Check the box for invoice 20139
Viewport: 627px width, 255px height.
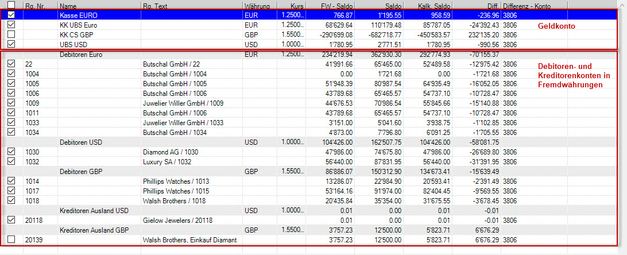[11, 239]
